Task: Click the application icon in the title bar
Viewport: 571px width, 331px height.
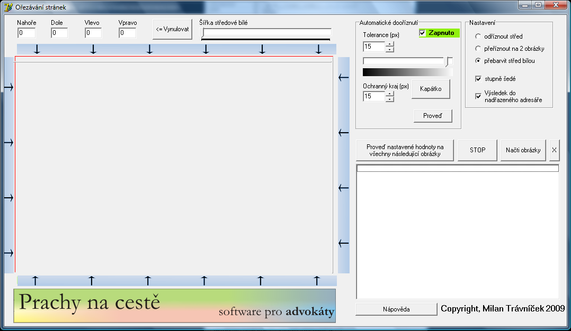Action: coord(8,7)
